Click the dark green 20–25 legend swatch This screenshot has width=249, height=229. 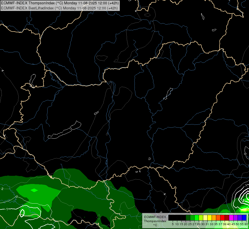188,218
